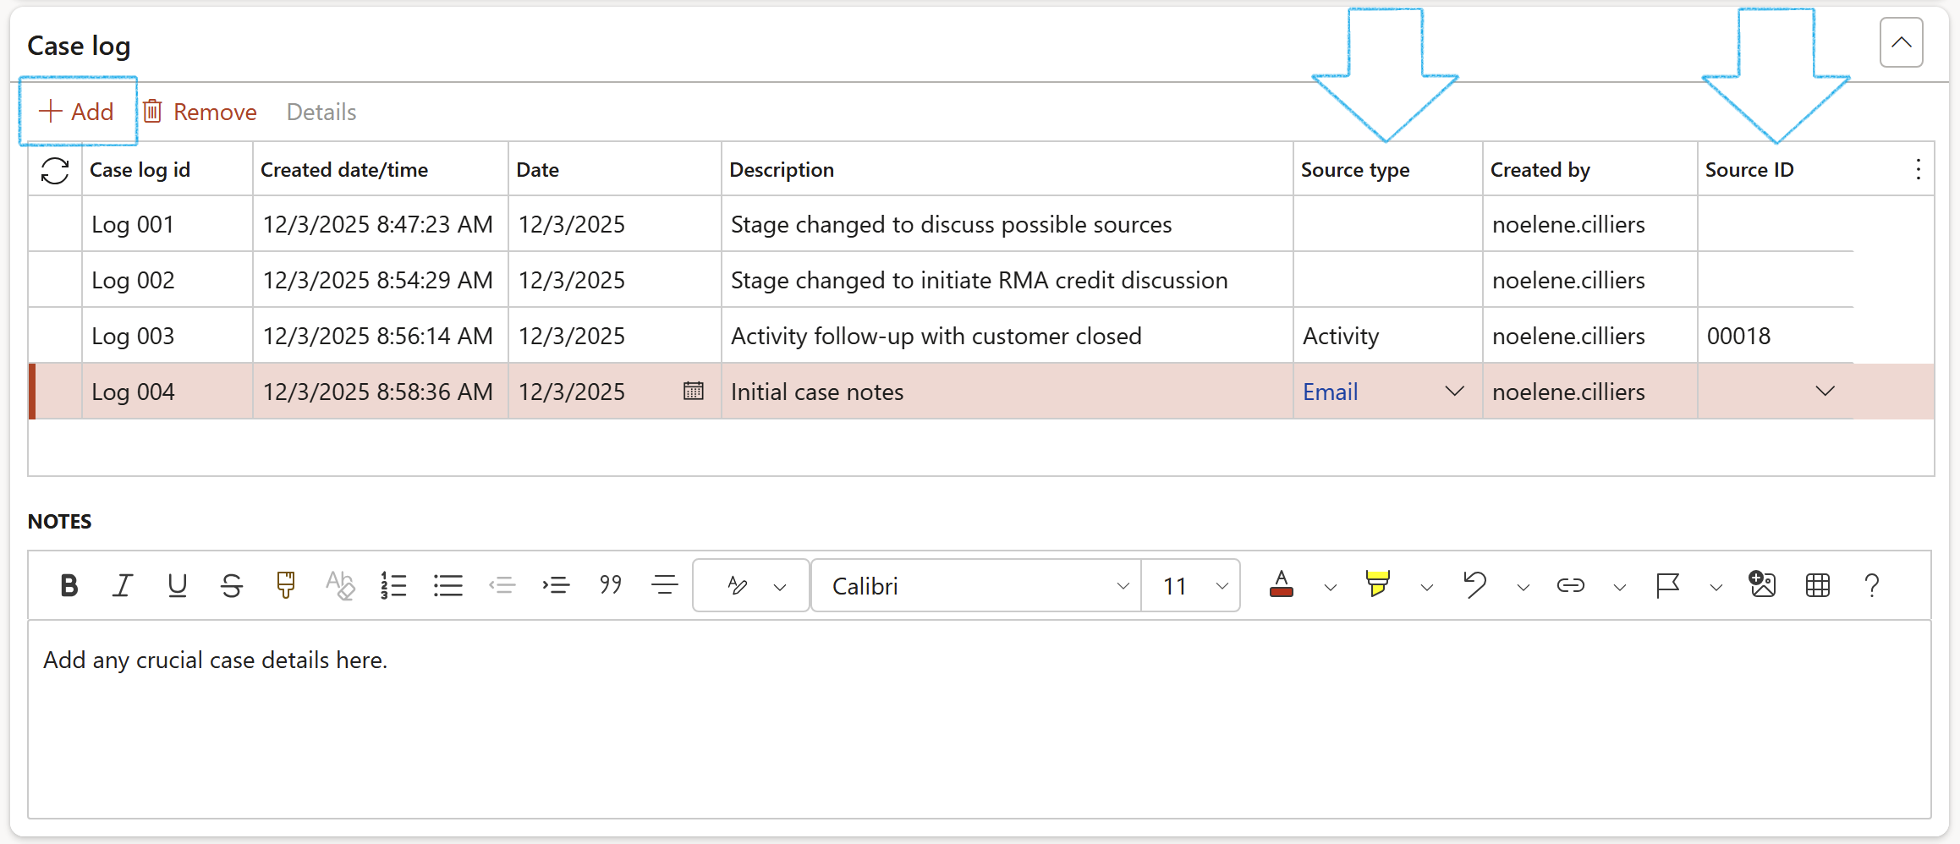Click the grid refresh icon
Viewport: 1960px width, 844px height.
pyautogui.click(x=55, y=171)
